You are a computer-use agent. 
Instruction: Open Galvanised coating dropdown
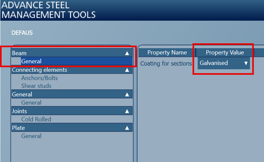[x=224, y=63]
